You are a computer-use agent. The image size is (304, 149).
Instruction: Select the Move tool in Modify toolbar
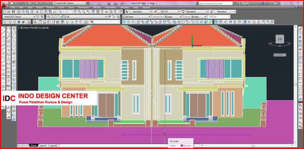pos(300,49)
